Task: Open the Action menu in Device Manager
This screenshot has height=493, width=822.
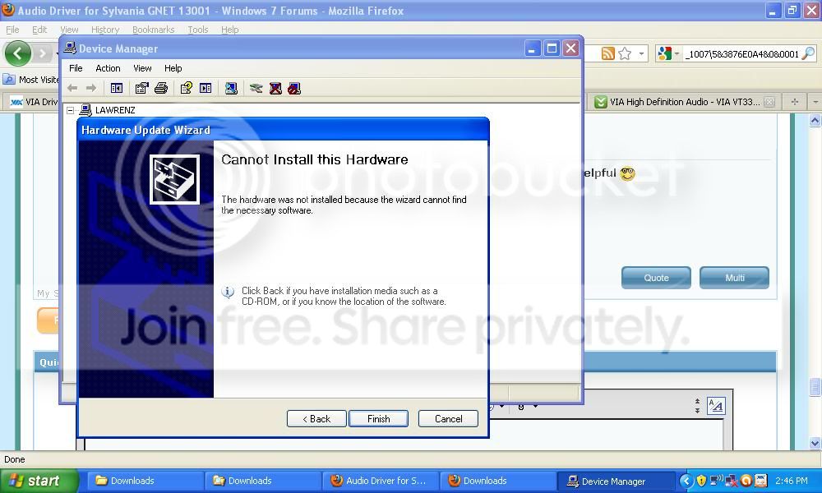Action: [108, 68]
